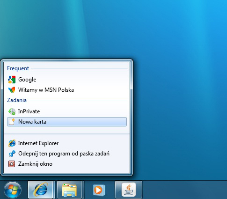Choose Odepnij ten program od paska zadań
The height and width of the screenshot is (199, 227).
(67, 154)
